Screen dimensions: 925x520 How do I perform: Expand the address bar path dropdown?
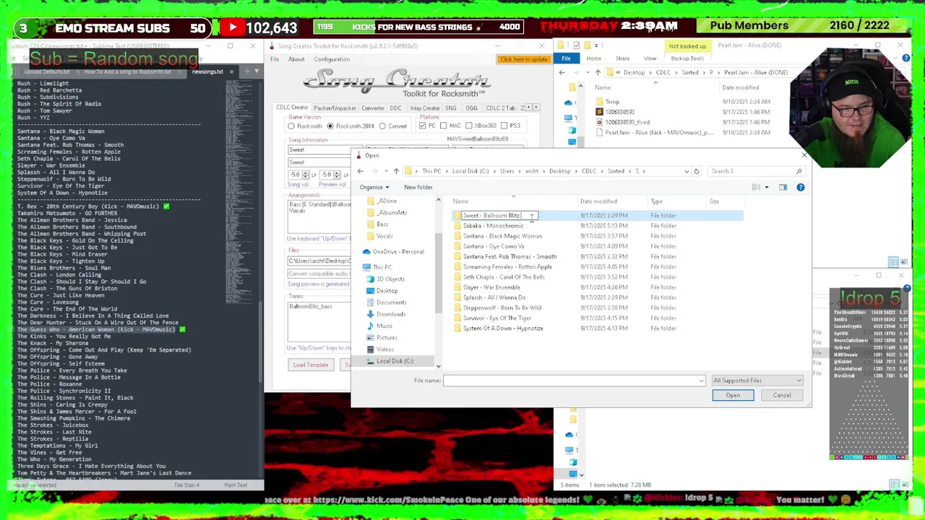(x=687, y=171)
